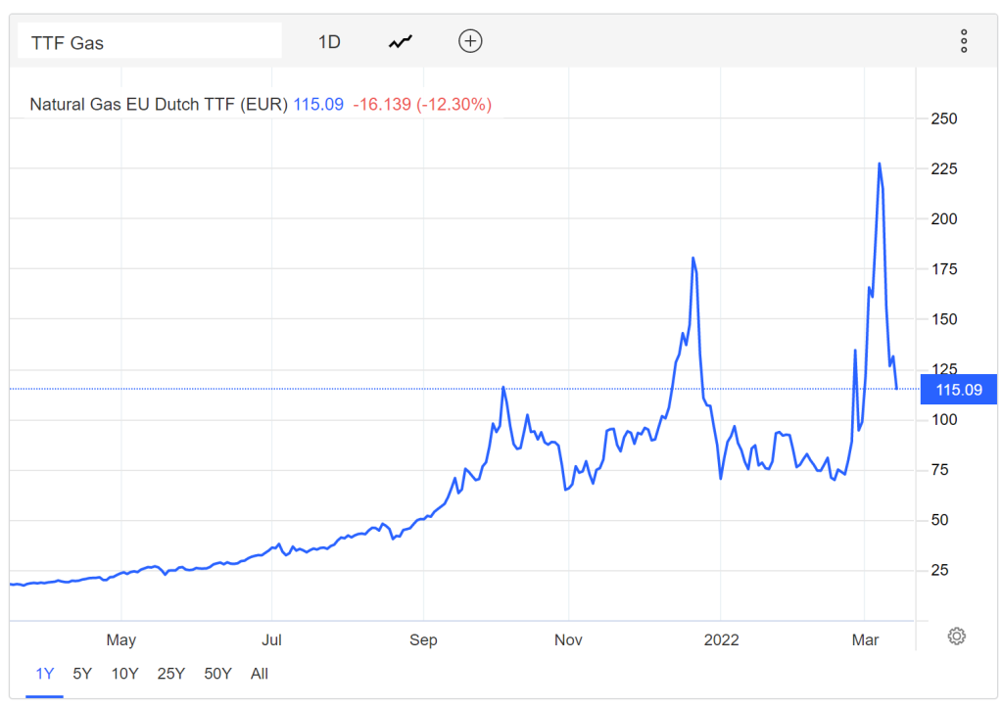This screenshot has width=1003, height=708.
Task: Click the TTF Gas symbol search field
Action: click(x=150, y=41)
